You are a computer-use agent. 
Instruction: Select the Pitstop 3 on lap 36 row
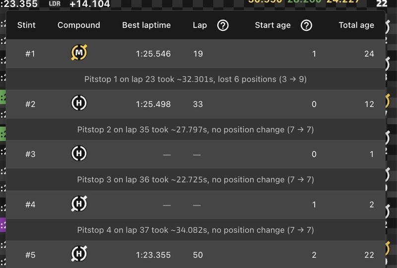coord(196,179)
